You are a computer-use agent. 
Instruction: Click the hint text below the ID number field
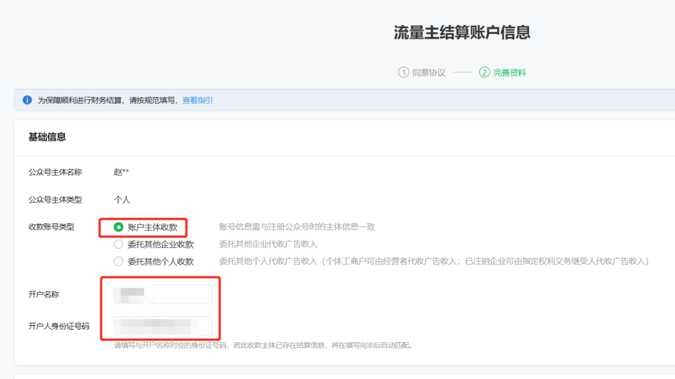click(x=262, y=345)
